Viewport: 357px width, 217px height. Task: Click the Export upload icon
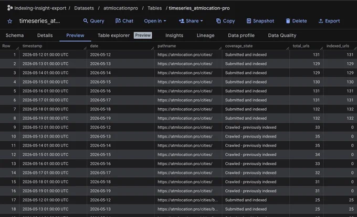point(321,21)
